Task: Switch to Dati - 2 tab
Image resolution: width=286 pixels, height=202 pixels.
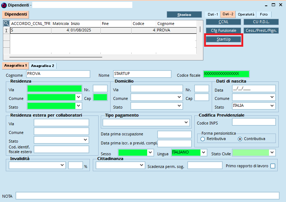Action: pyautogui.click(x=228, y=14)
